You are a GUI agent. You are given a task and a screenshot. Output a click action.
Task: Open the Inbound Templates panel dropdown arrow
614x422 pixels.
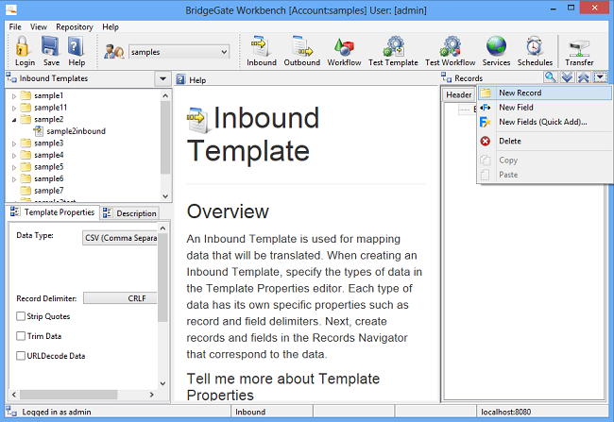pyautogui.click(x=162, y=78)
